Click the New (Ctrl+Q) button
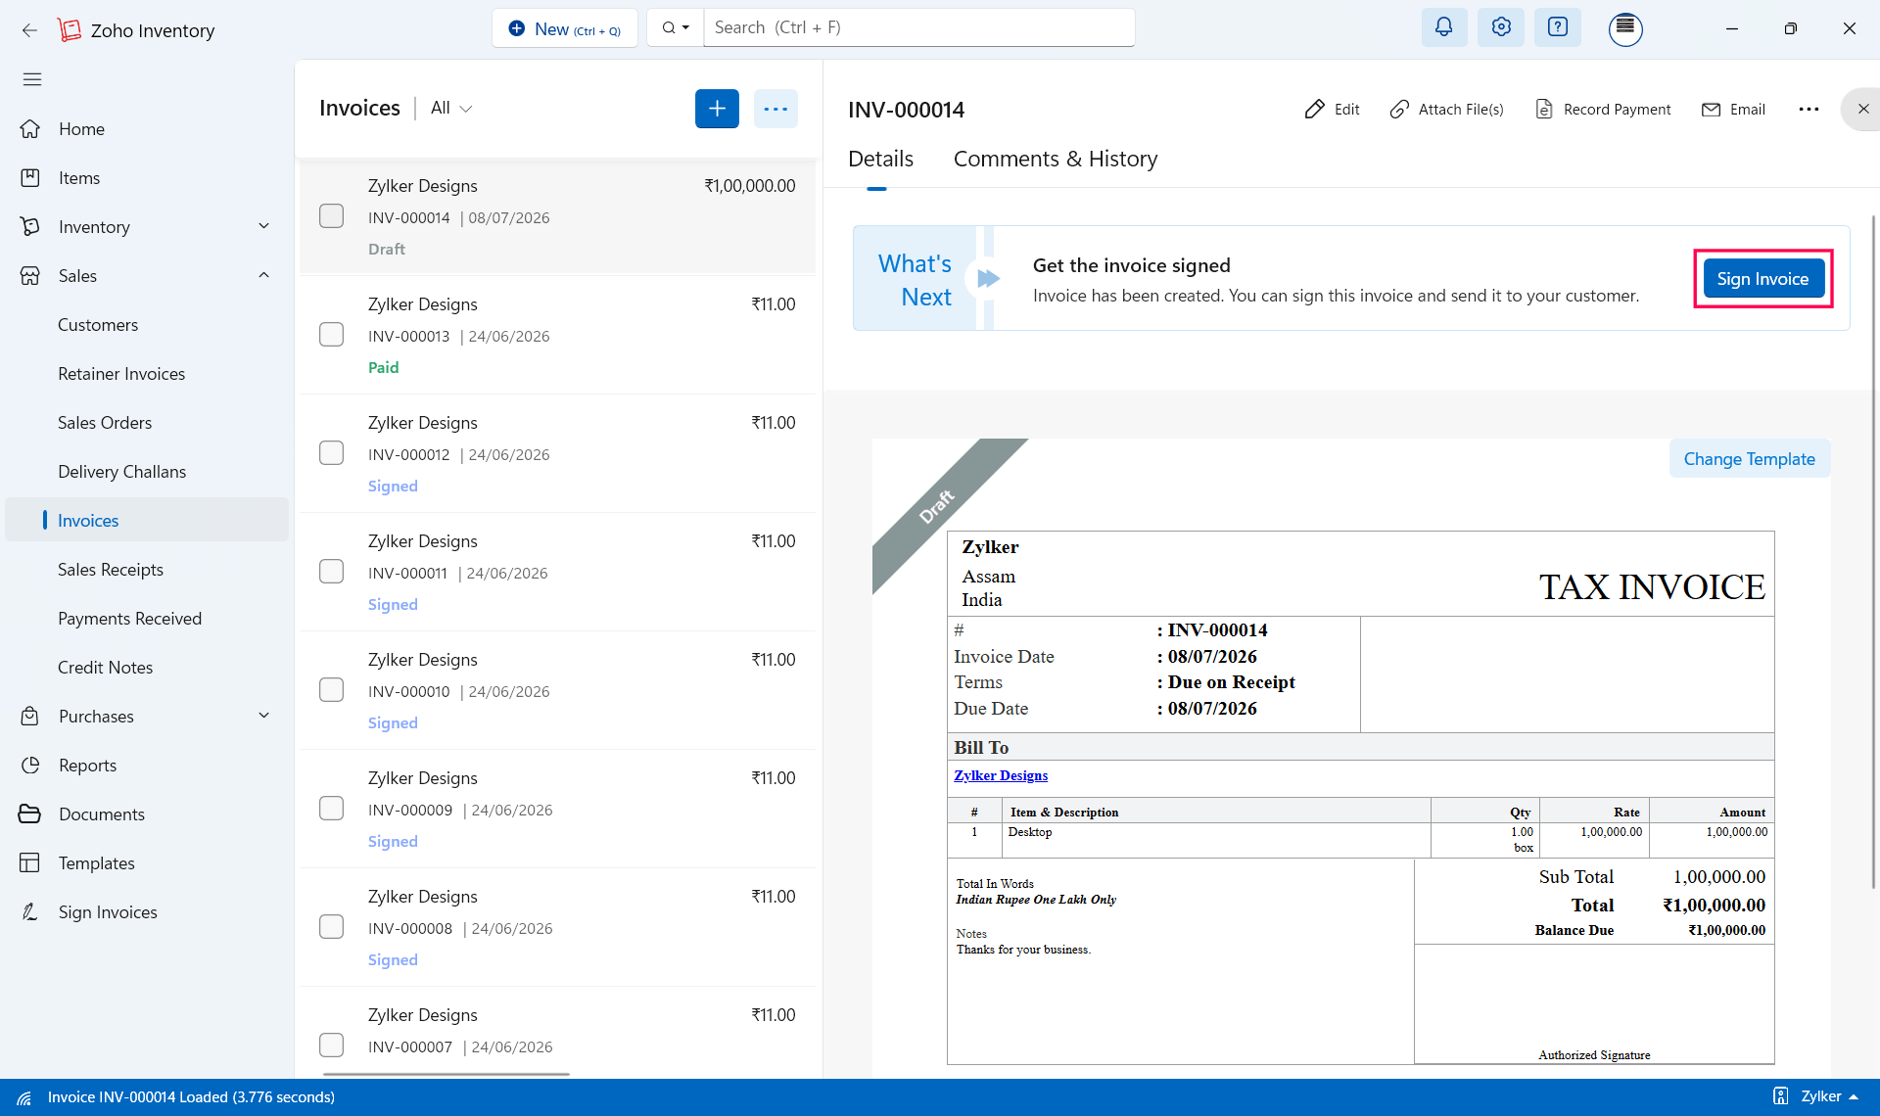The width and height of the screenshot is (1880, 1116). [565, 28]
